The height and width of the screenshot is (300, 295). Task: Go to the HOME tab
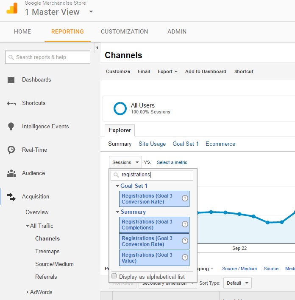point(22,31)
